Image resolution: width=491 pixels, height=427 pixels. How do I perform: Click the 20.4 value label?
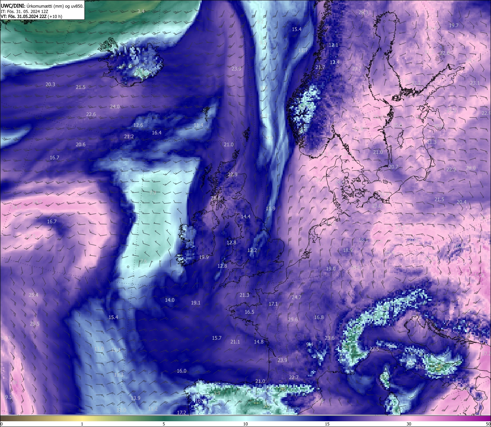(x=461, y=202)
